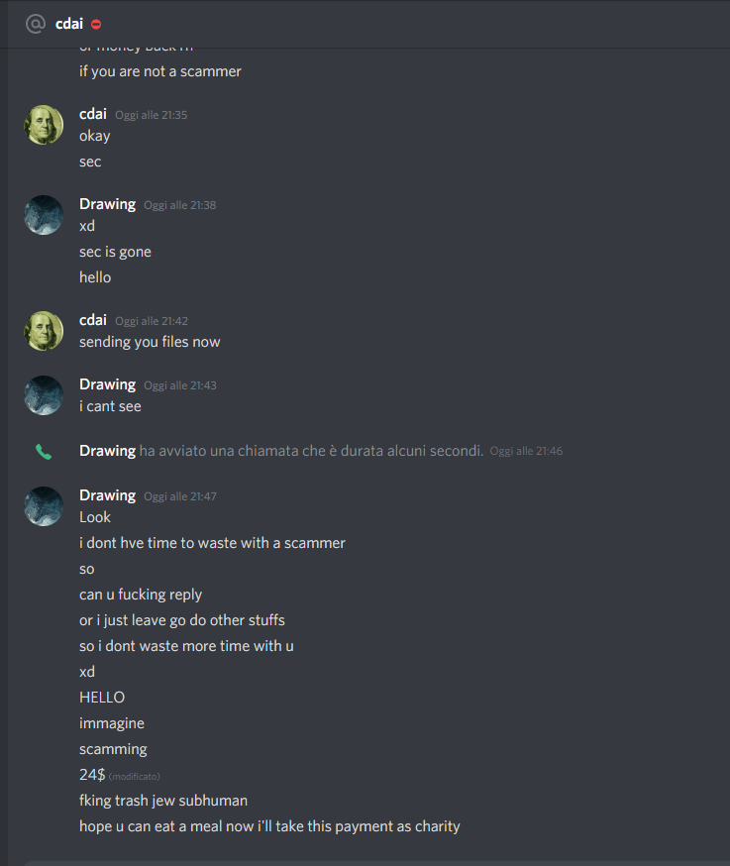Screen dimensions: 730x866
Task: Click Drawing name in the call notification
Action: click(108, 451)
